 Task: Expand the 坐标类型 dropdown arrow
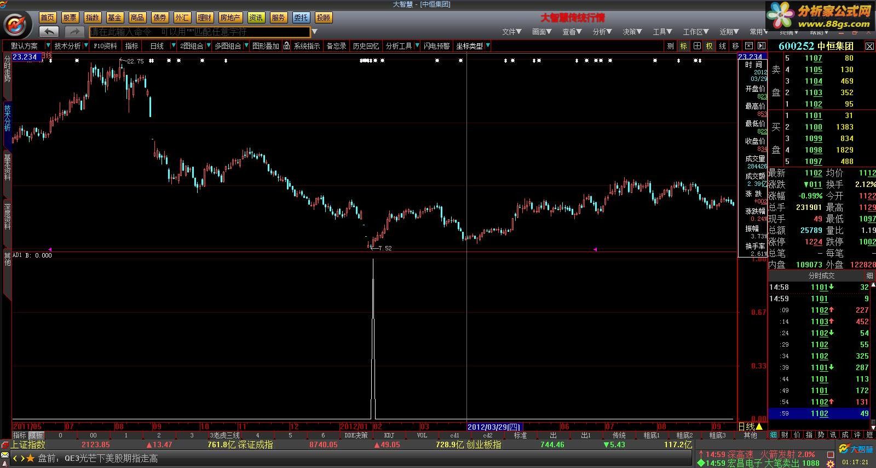click(488, 46)
